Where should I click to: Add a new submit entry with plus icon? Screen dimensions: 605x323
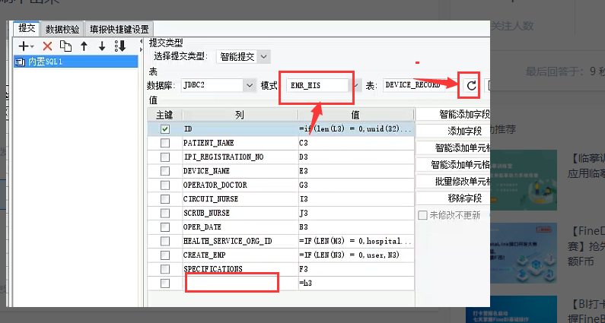pyautogui.click(x=26, y=46)
